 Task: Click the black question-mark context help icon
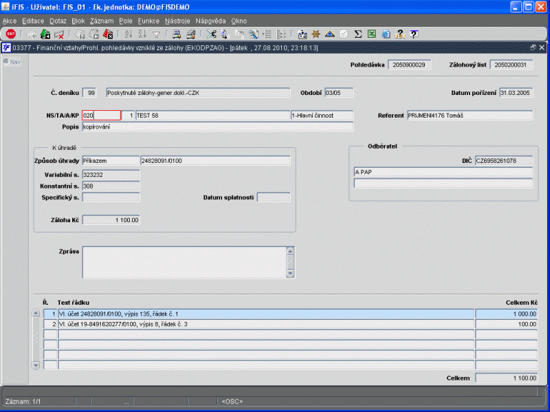(414, 34)
